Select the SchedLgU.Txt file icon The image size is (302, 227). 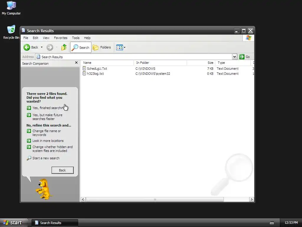(x=84, y=68)
